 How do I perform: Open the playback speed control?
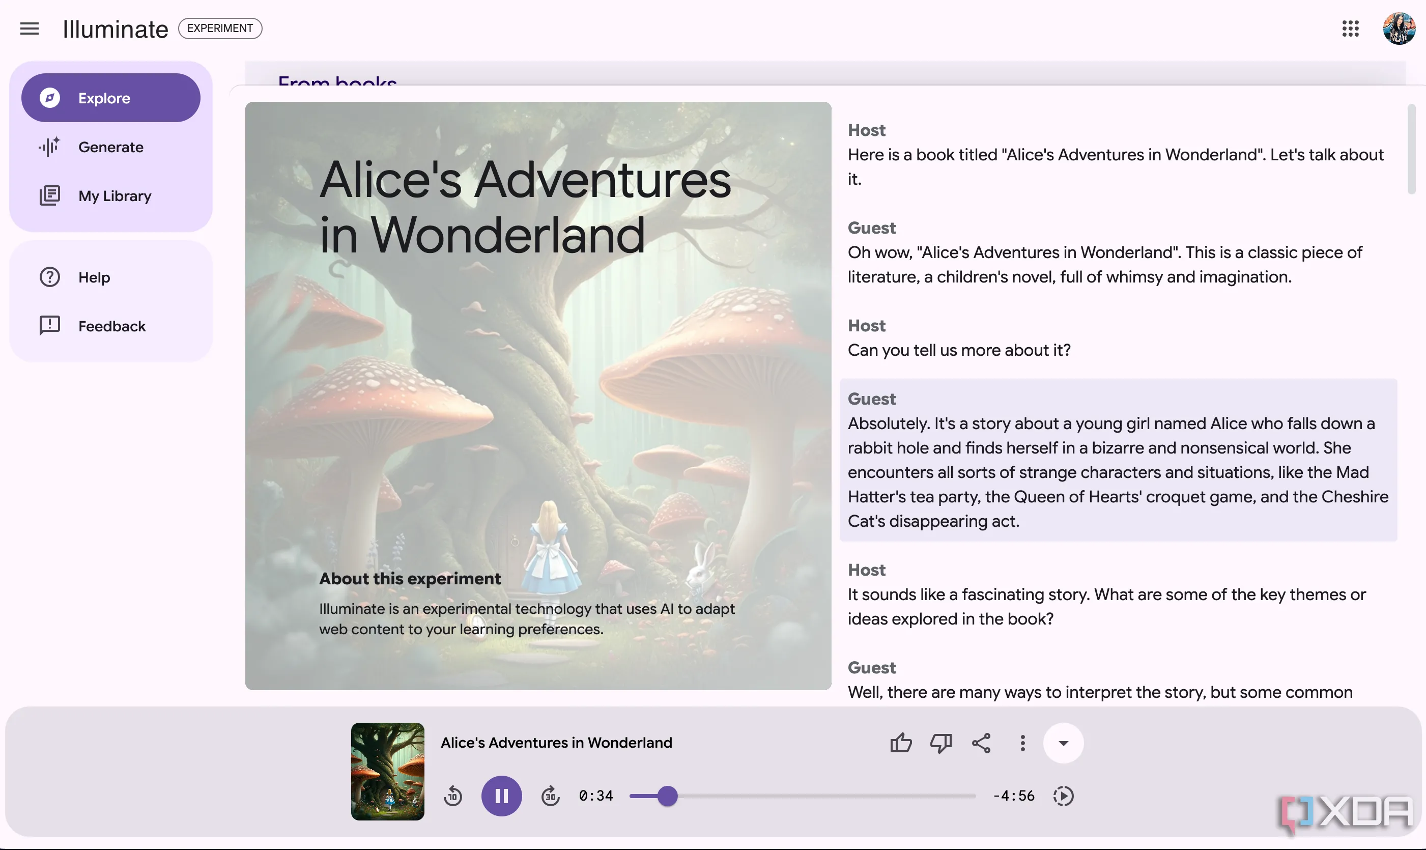click(x=1063, y=796)
